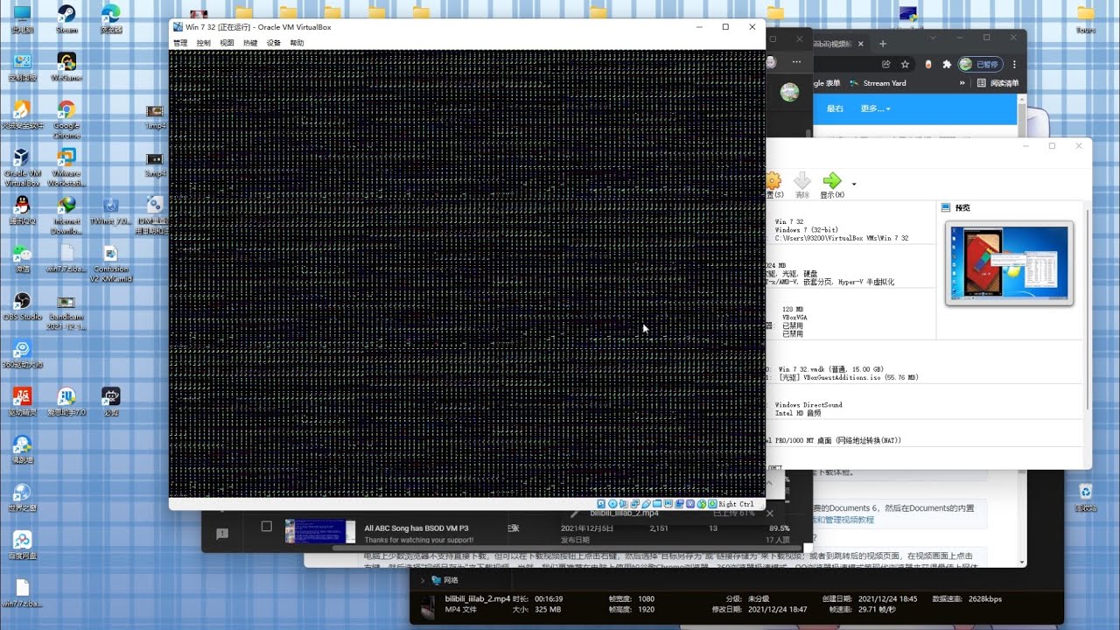Click the three-dot menu in the dark window behind the VM

(796, 62)
